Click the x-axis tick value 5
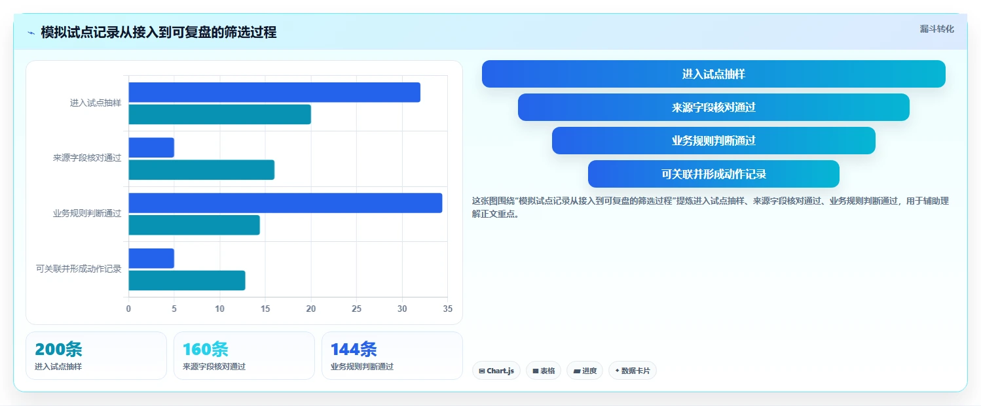981x406 pixels. coord(174,309)
